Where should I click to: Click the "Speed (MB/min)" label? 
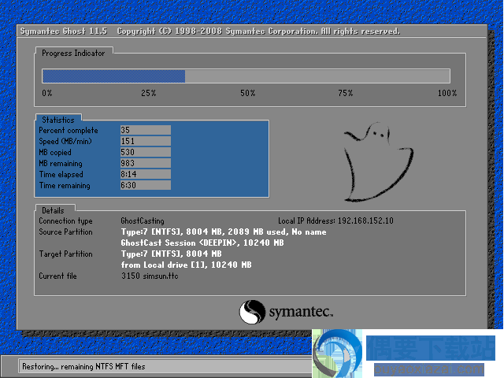click(65, 142)
